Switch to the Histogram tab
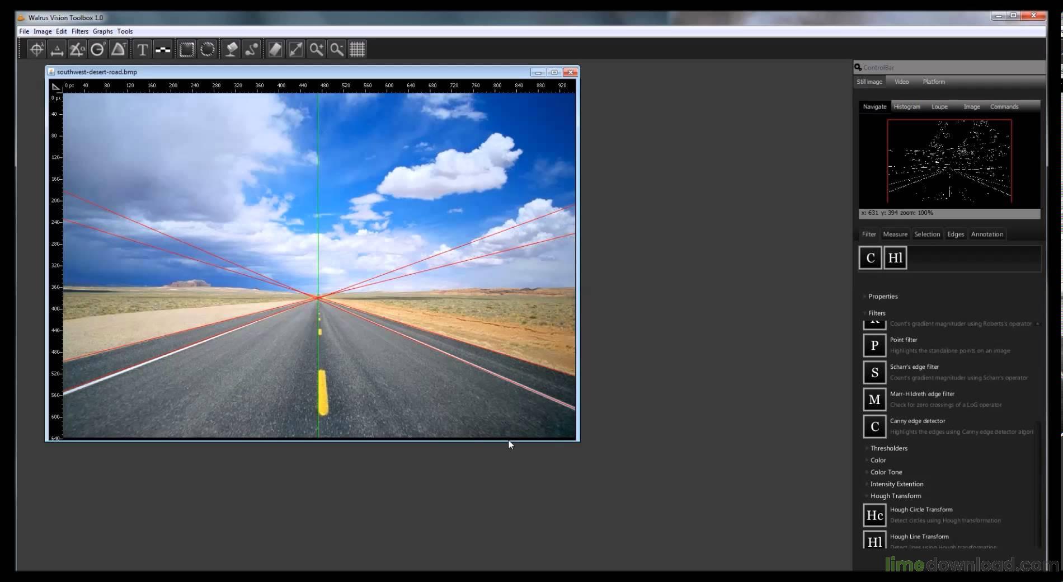Image resolution: width=1063 pixels, height=582 pixels. tap(906, 107)
